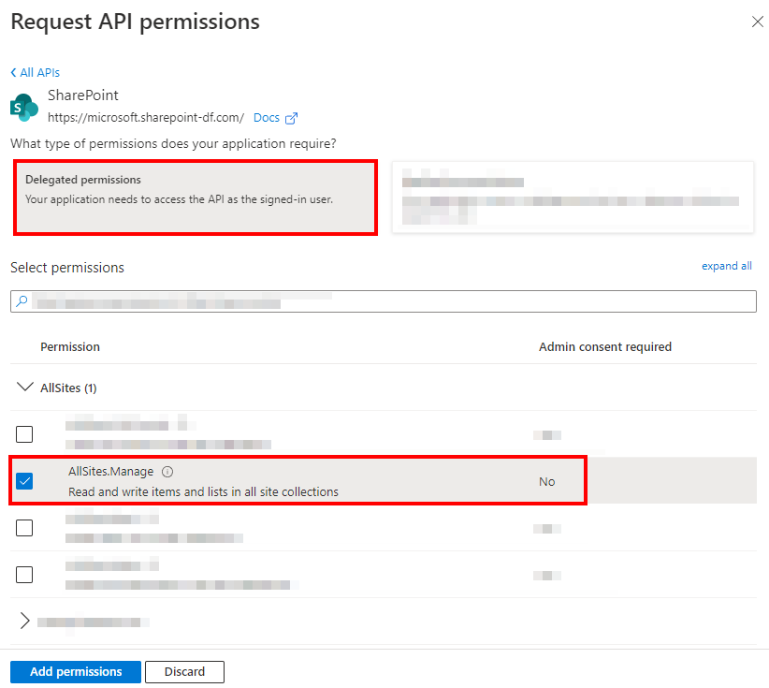Open AllSites.Manage info icon
This screenshot has height=688, width=769.
click(x=167, y=472)
